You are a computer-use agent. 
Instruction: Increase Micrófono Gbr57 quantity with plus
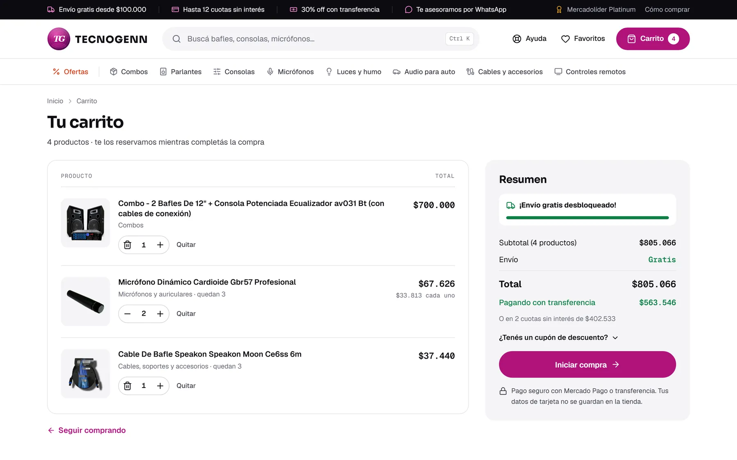pos(160,314)
